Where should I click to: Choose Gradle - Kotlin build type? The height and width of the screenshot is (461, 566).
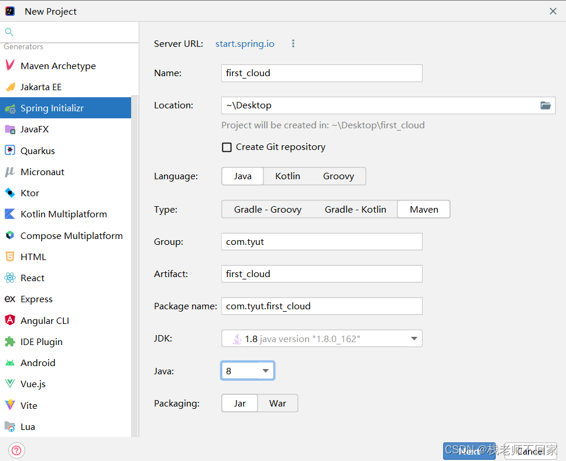pos(355,210)
